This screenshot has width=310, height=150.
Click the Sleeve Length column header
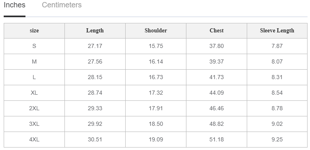[277, 31]
